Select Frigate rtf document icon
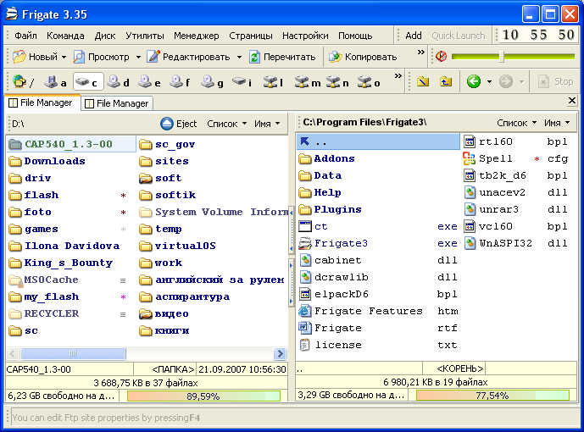584x432 pixels. click(304, 328)
